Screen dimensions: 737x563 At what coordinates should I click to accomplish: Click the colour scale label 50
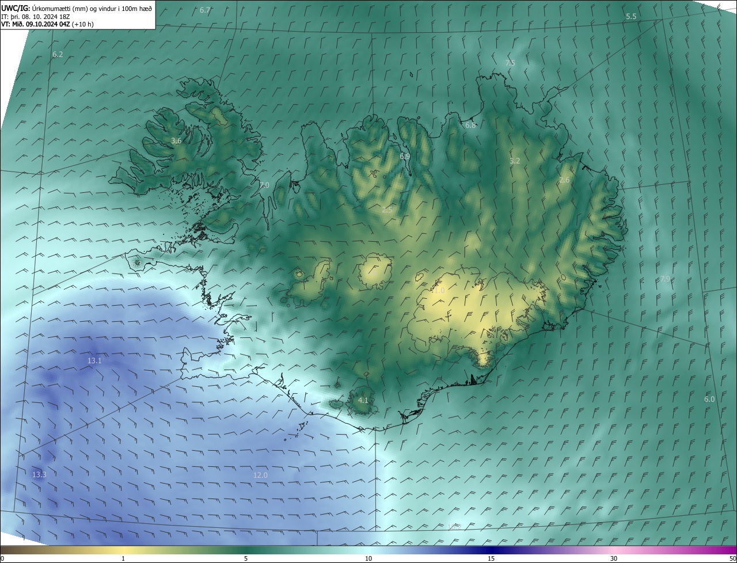click(x=732, y=558)
